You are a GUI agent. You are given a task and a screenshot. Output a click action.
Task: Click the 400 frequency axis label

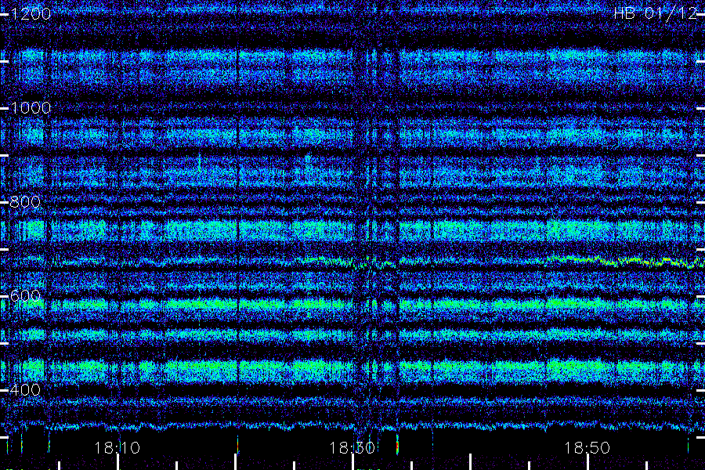(x=25, y=389)
